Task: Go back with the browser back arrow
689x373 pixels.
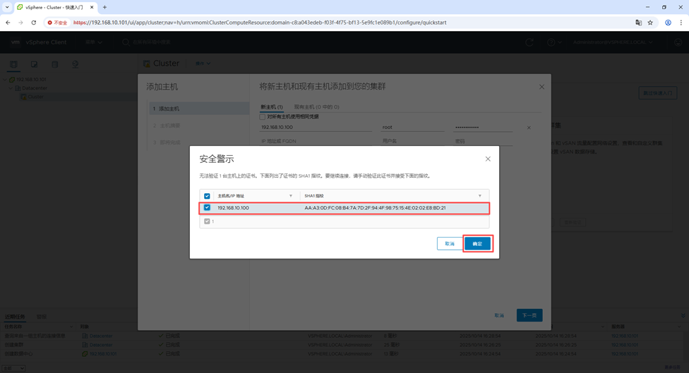Action: coord(8,23)
